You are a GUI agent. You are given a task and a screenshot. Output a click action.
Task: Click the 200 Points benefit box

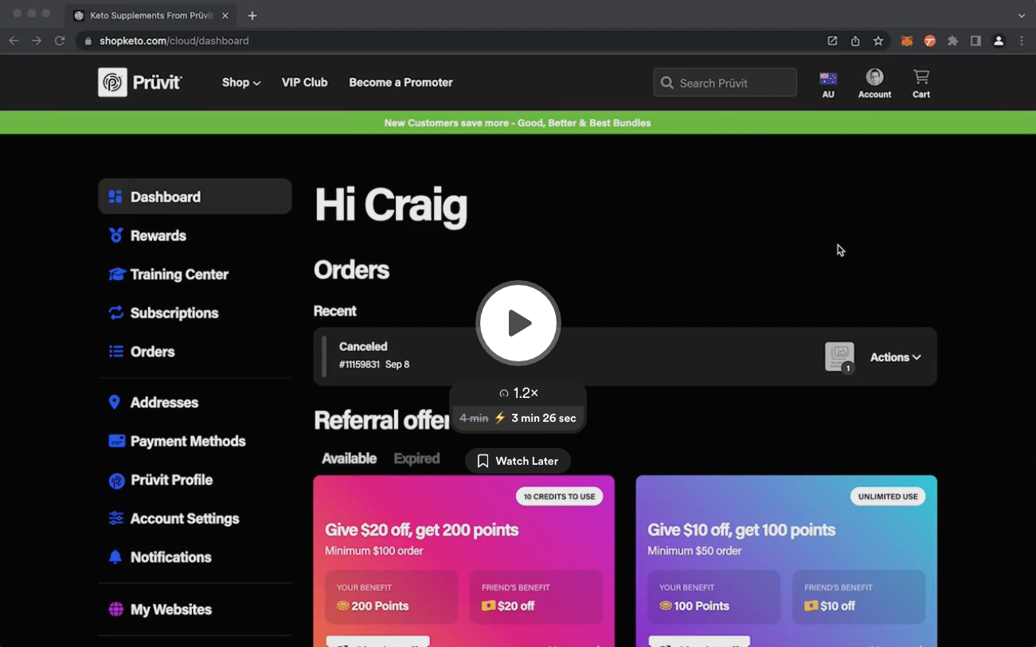pyautogui.click(x=392, y=597)
